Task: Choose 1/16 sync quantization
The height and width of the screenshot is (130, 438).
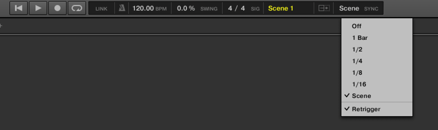Action: click(x=359, y=84)
